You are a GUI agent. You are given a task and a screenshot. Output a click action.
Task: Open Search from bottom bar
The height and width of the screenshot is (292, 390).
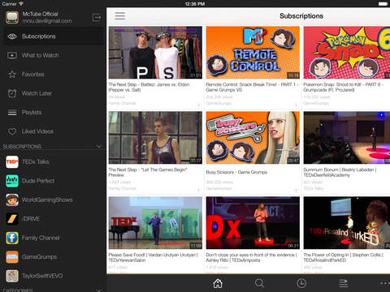point(259,283)
